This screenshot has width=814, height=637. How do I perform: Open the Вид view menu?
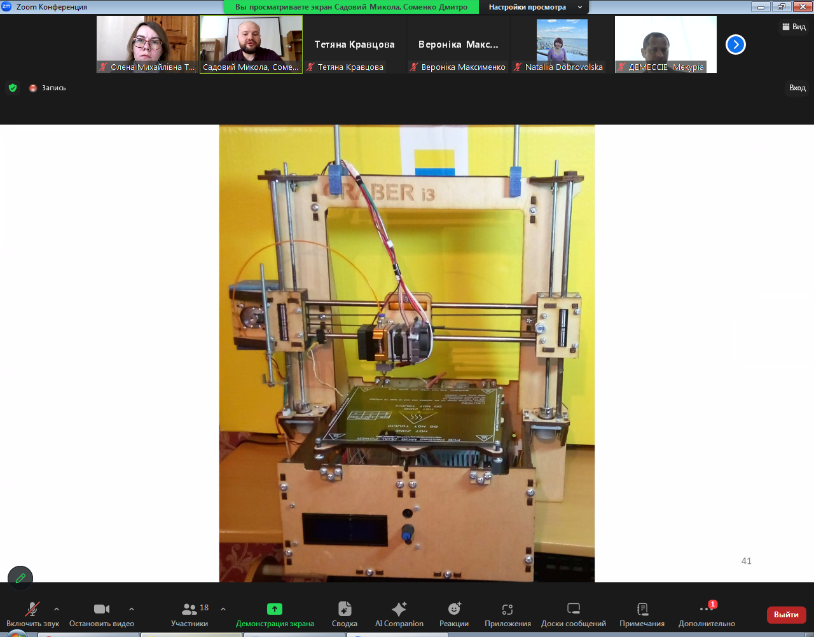(794, 27)
